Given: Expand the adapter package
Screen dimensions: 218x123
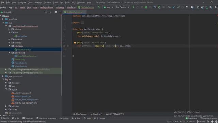Looking at the screenshot, I should pyautogui.click(x=9, y=29).
